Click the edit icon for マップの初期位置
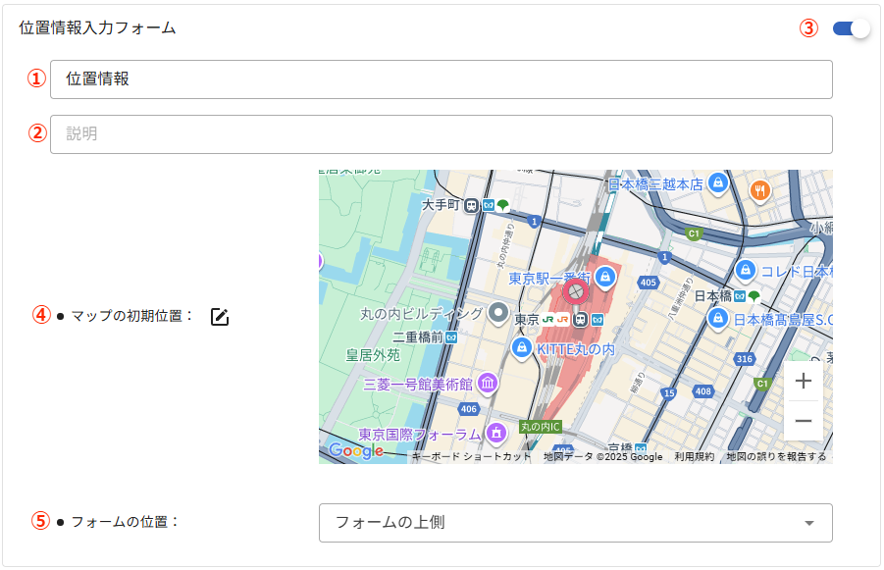This screenshot has height=570, width=884. [x=220, y=317]
